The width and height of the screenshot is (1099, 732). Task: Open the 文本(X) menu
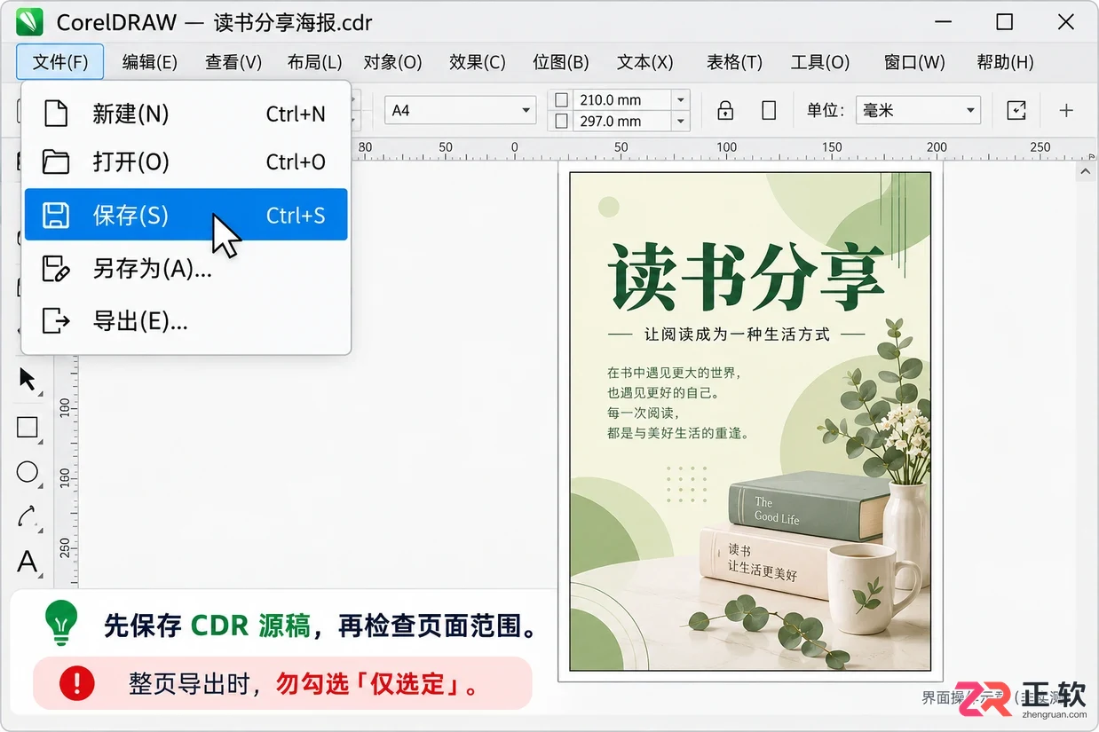(x=645, y=62)
